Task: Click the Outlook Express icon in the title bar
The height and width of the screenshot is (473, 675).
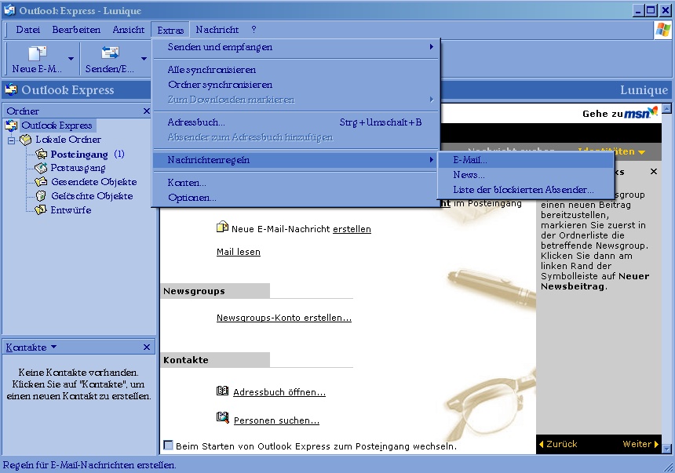Action: [9, 10]
